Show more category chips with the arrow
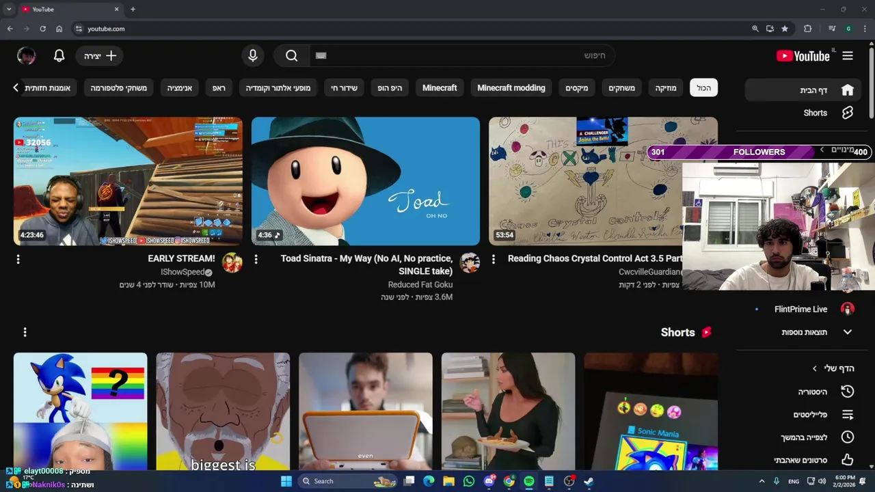Image resolution: width=875 pixels, height=492 pixels. [15, 87]
